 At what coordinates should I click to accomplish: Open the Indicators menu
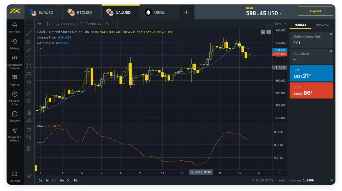[65, 24]
